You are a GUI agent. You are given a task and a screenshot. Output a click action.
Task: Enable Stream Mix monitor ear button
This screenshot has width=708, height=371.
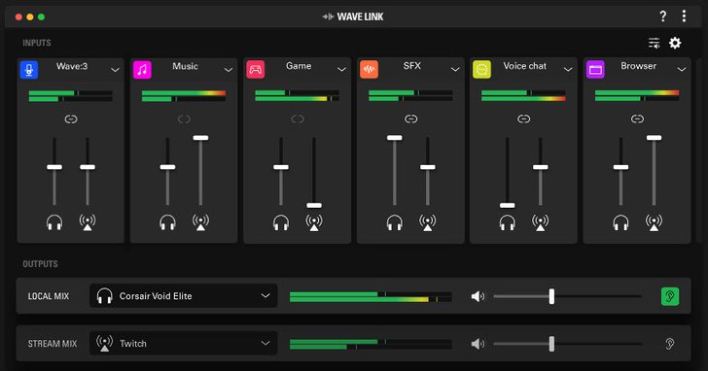670,344
